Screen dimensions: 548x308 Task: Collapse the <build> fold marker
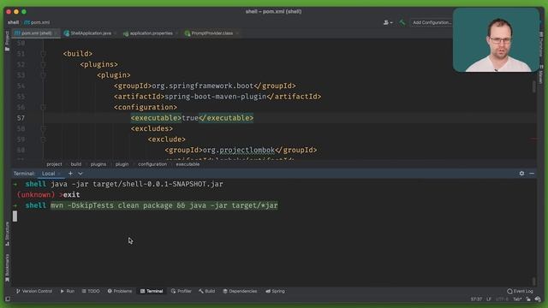point(43,54)
